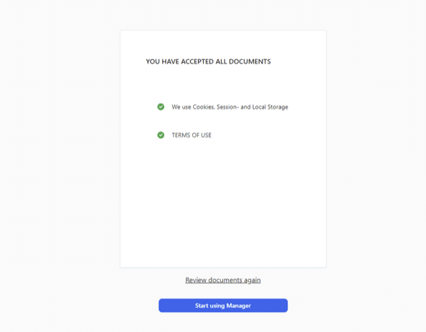
Task: Open the Review documents again link
Action: [223, 280]
